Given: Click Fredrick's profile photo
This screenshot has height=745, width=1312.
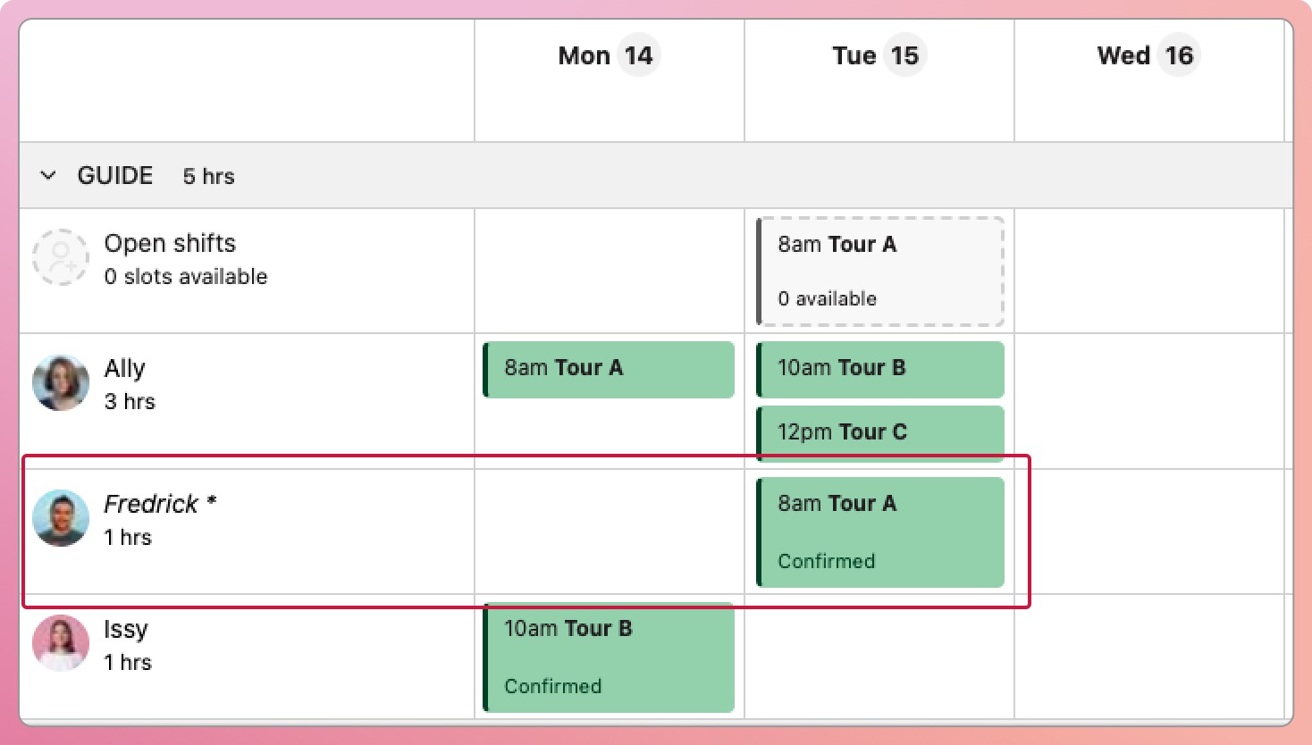Looking at the screenshot, I should (x=60, y=518).
